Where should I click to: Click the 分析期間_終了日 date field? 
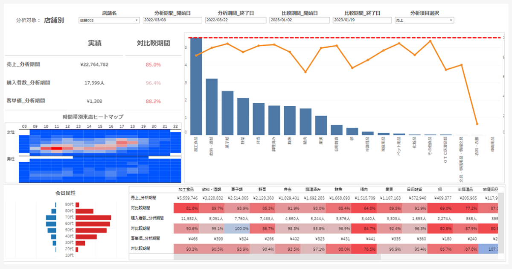(236, 20)
